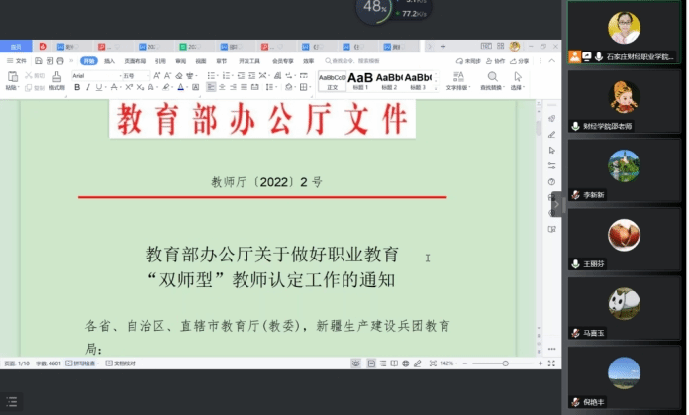The image size is (689, 415).
Task: Click the Select (选择) tool icon
Action: (517, 79)
